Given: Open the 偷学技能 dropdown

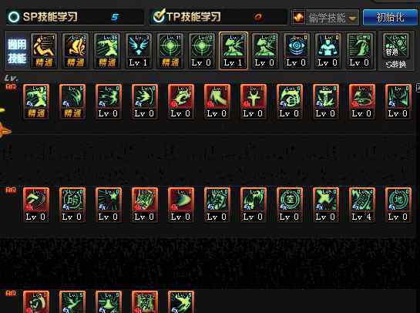Looking at the screenshot, I should 325,18.
